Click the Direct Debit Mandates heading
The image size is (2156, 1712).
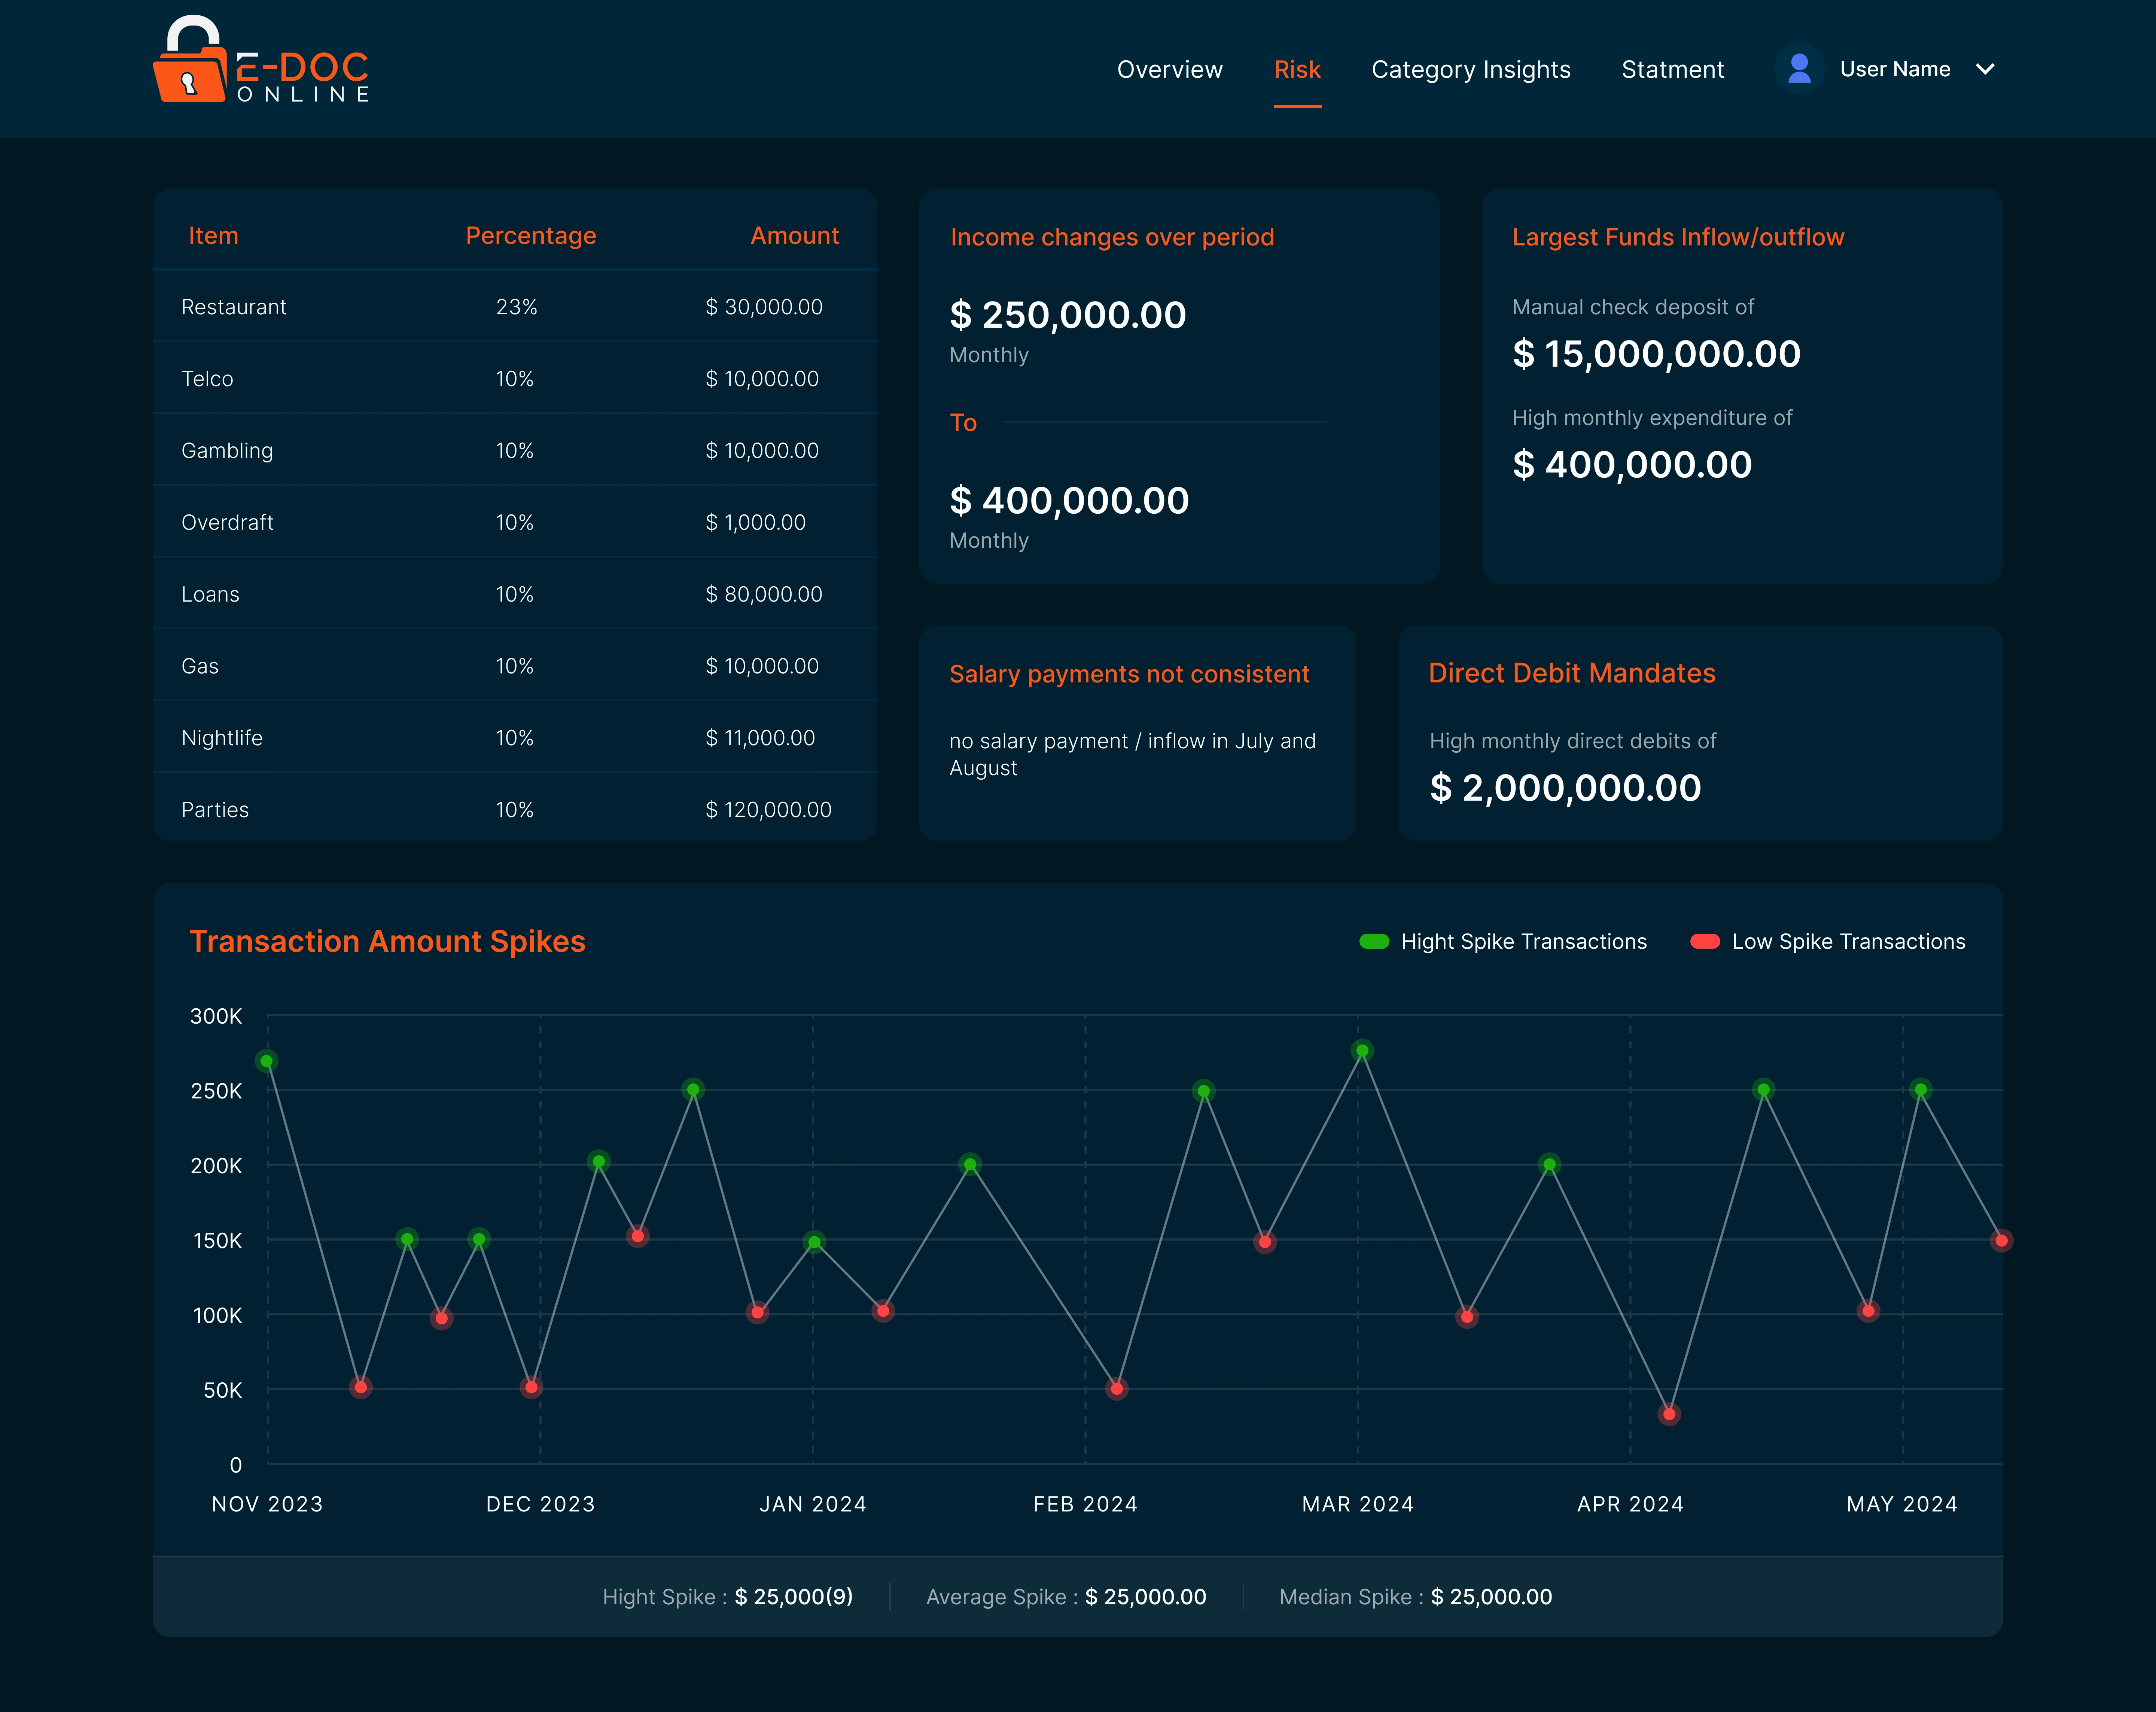1572,673
